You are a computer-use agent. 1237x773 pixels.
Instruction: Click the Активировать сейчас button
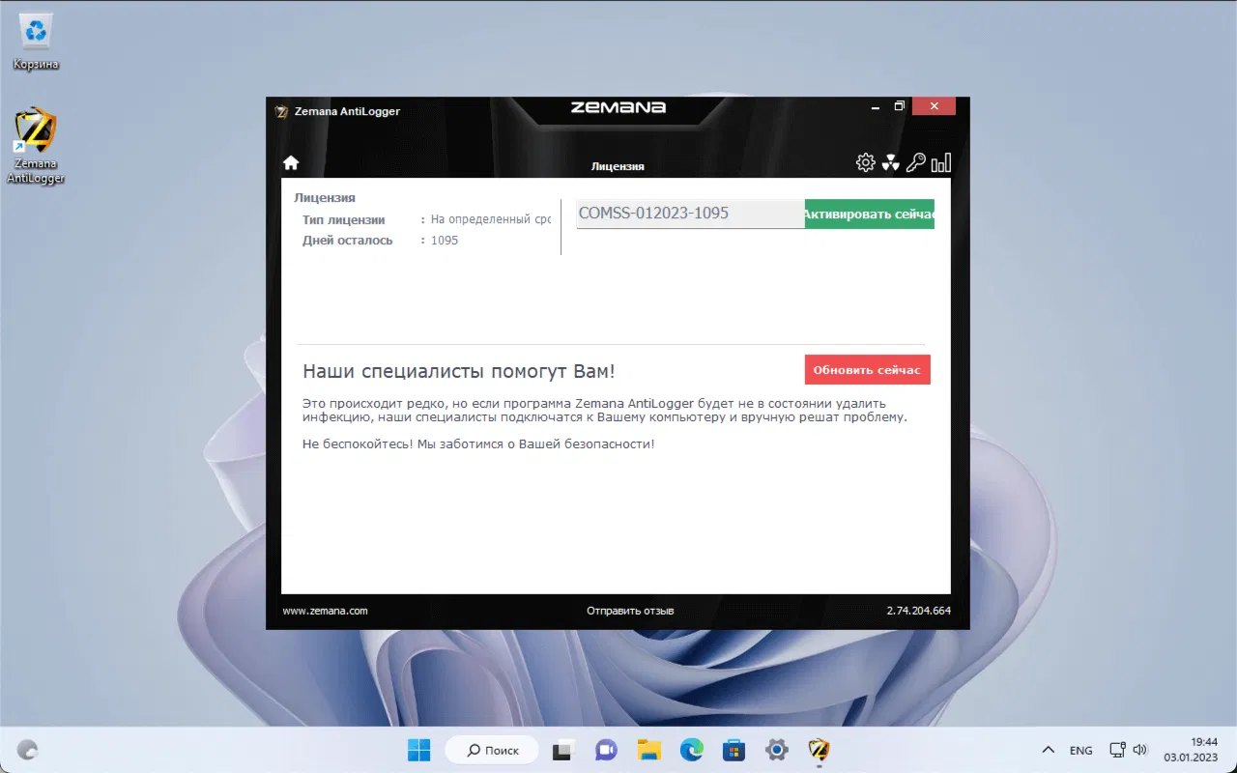coord(870,214)
